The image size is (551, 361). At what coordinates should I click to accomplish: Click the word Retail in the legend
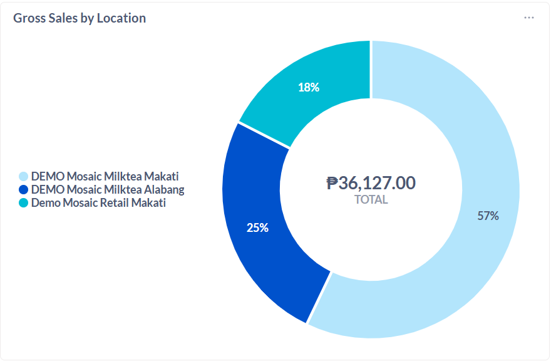point(110,203)
